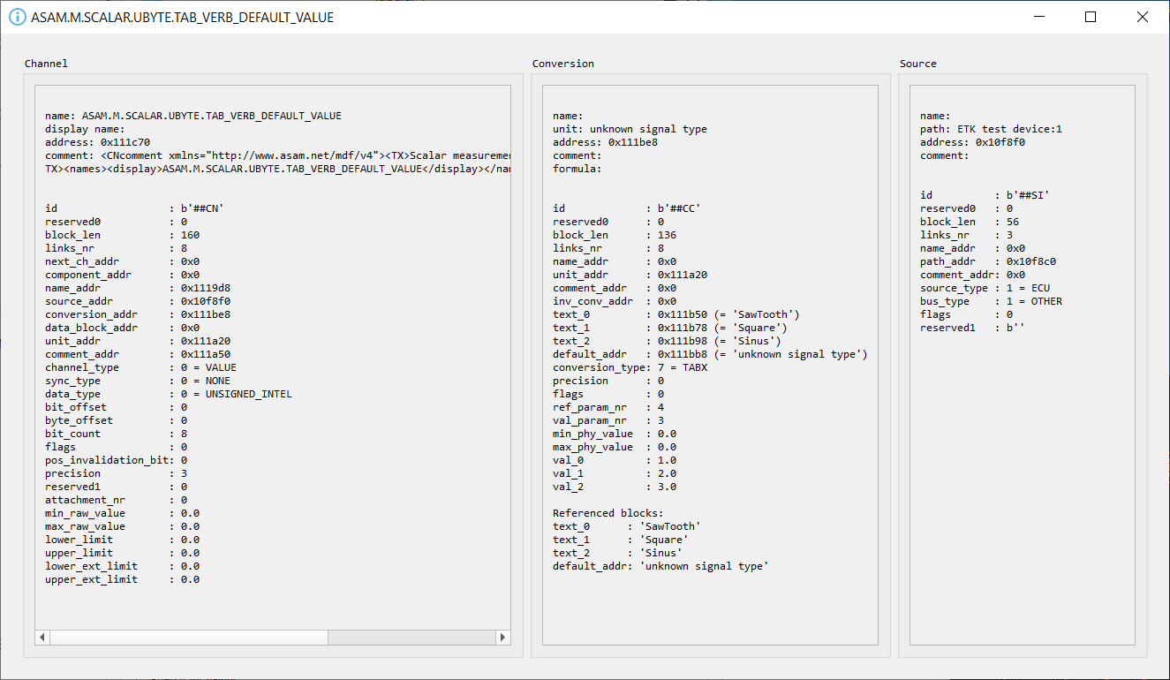Click the left arrow of horizontal scrollbar
Screen dimensions: 1170x680
click(x=42, y=637)
